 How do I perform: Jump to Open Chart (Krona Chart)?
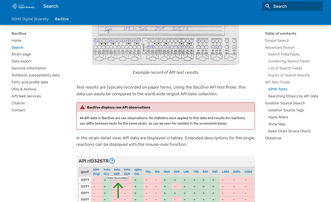(x=289, y=131)
